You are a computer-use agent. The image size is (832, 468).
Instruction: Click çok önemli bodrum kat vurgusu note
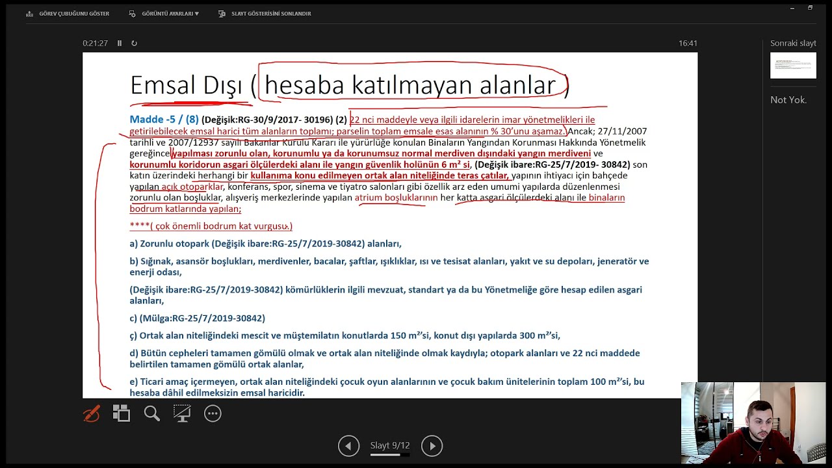click(211, 226)
